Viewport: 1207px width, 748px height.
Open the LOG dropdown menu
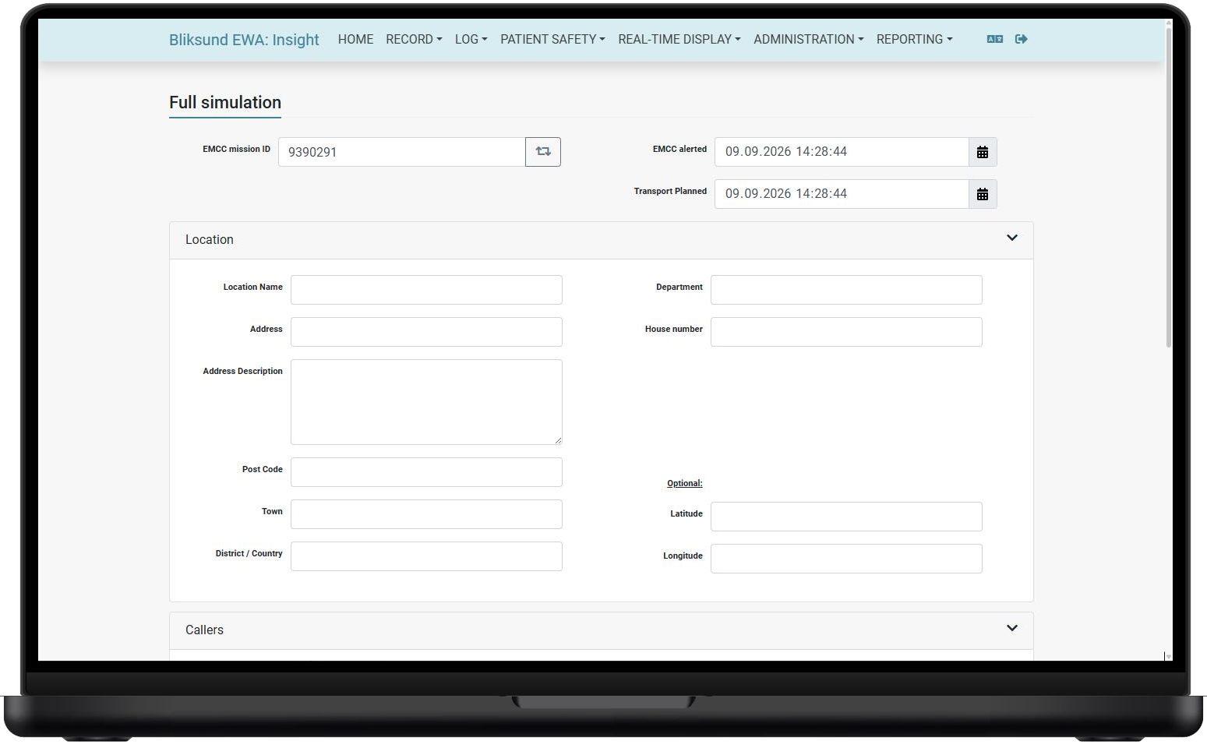pos(471,39)
